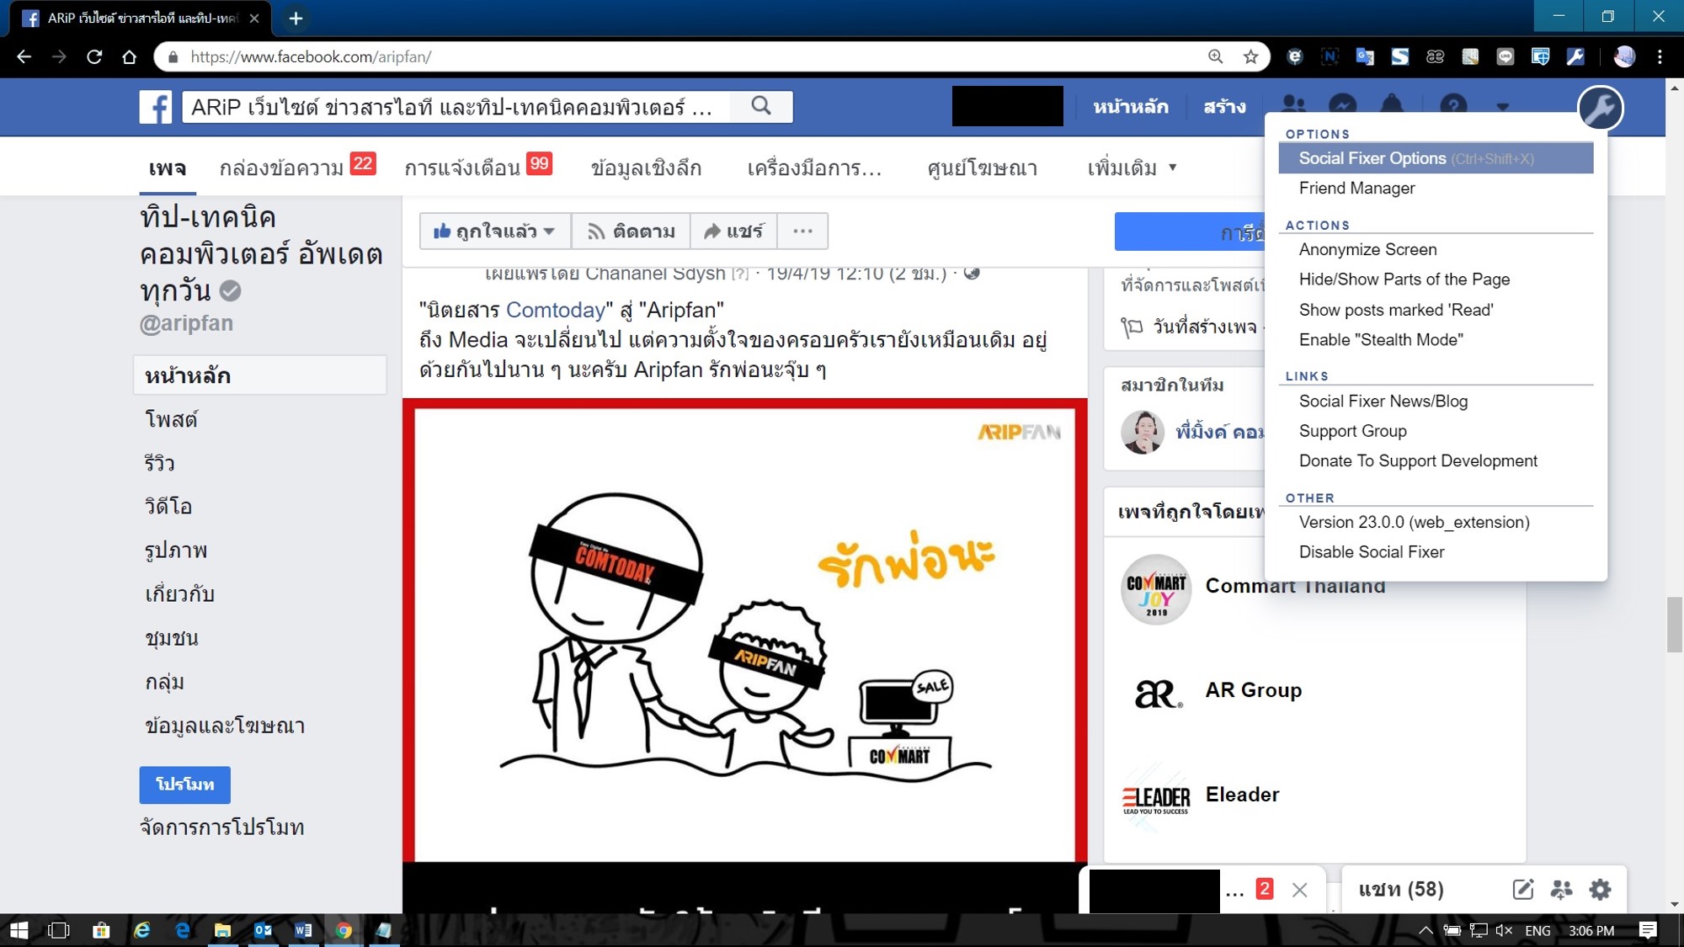
Task: Toggle Hide/Show Parts of the Page
Action: pos(1404,279)
